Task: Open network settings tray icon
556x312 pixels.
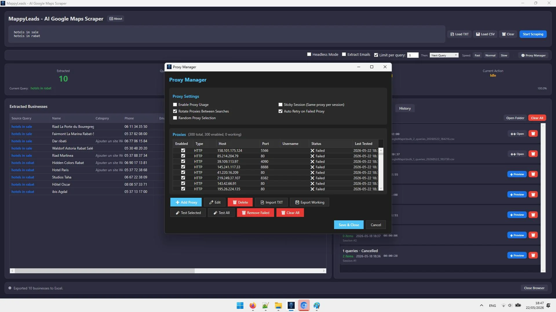Action: point(504,305)
